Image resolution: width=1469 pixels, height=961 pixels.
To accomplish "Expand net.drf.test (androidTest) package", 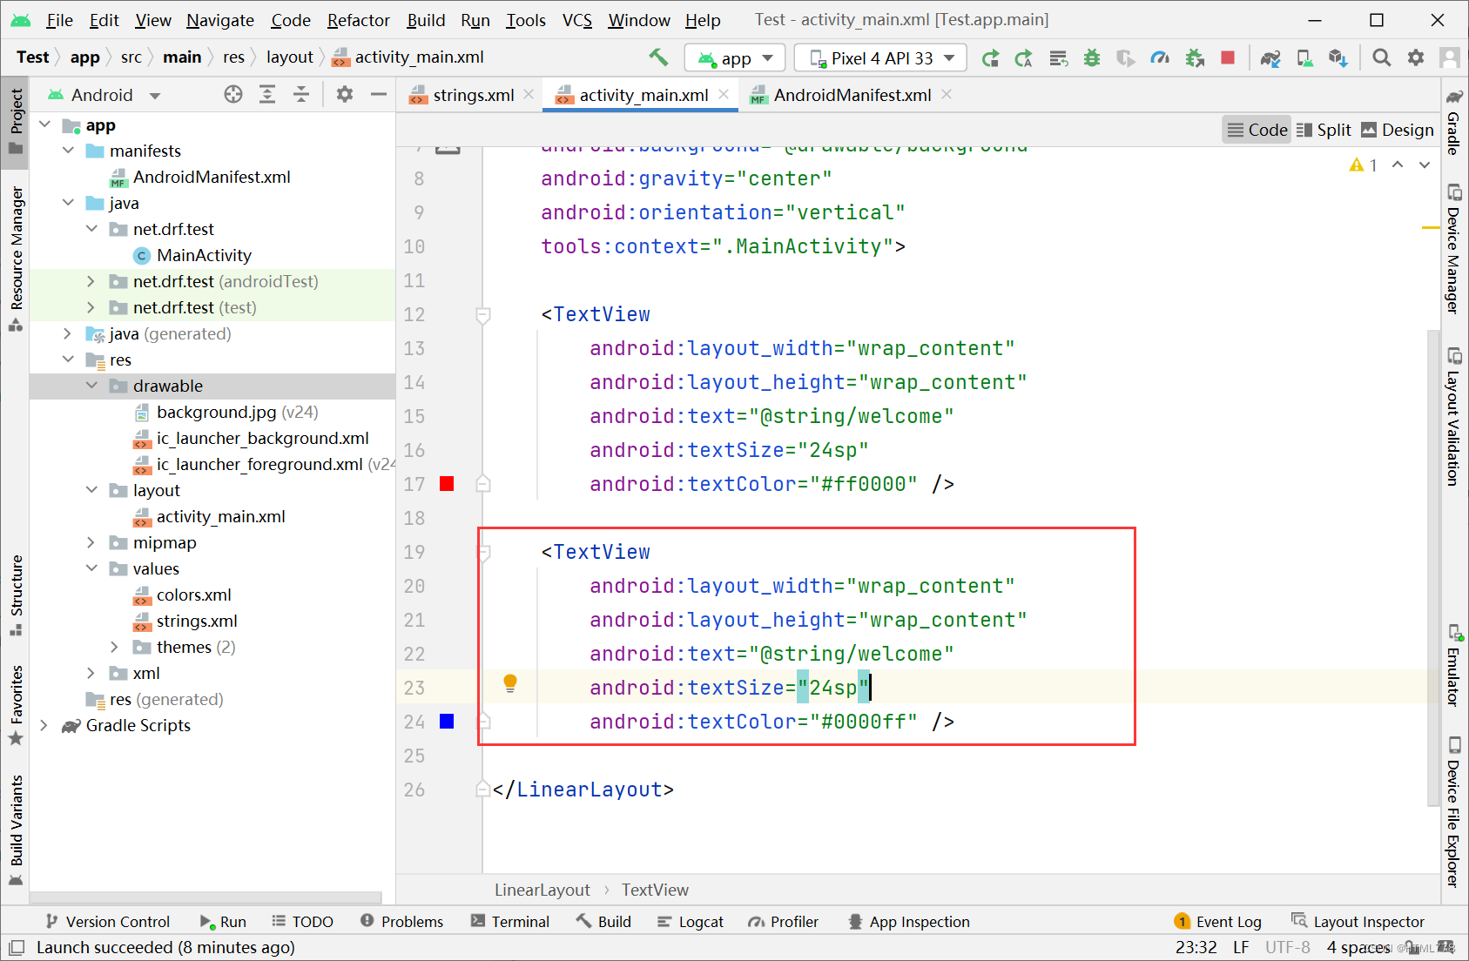I will click(x=91, y=281).
